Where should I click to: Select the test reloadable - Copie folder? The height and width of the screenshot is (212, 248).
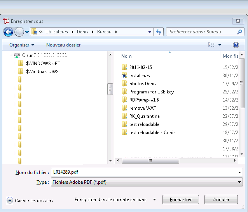pyautogui.click(x=148, y=133)
